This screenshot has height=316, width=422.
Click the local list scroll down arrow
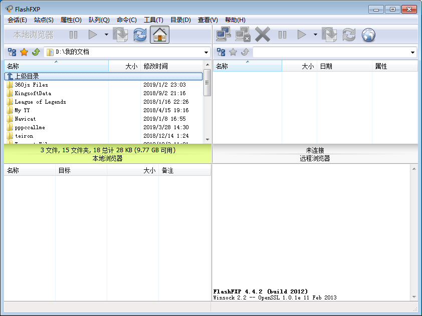point(207,140)
